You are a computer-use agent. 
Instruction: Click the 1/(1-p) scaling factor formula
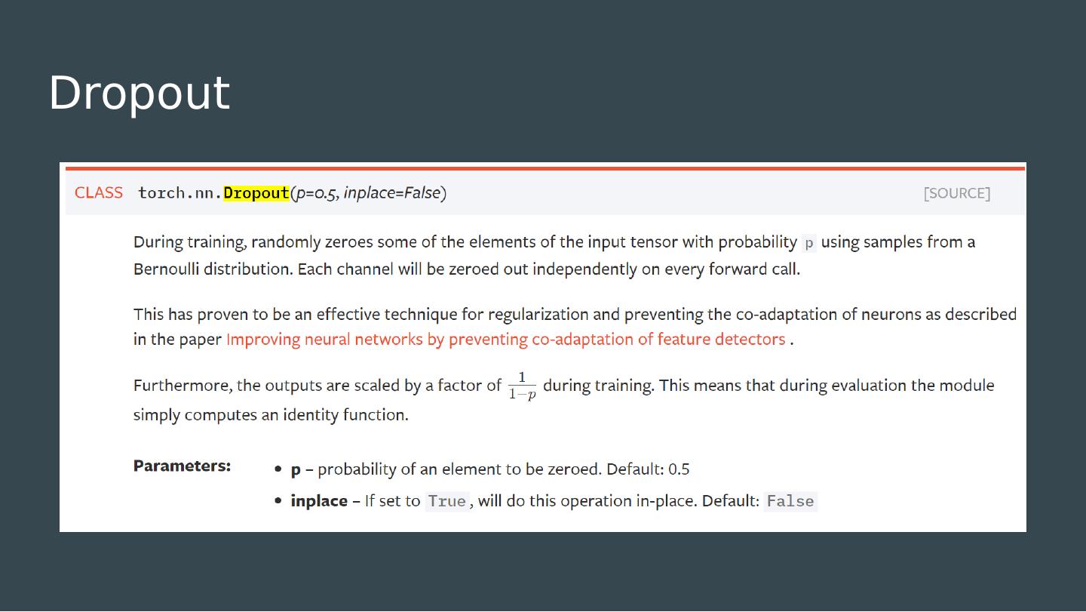point(522,386)
